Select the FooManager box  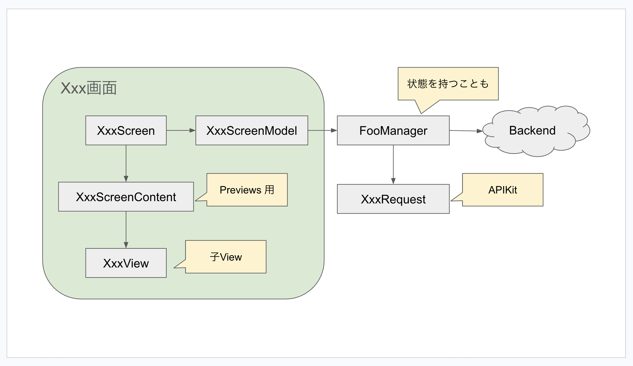point(393,130)
